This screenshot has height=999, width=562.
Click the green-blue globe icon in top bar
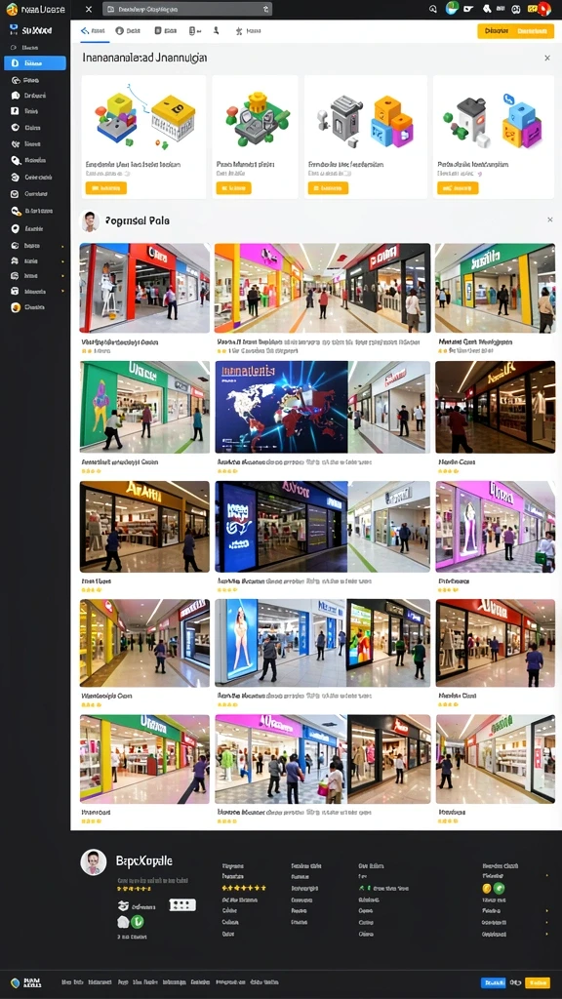point(452,8)
